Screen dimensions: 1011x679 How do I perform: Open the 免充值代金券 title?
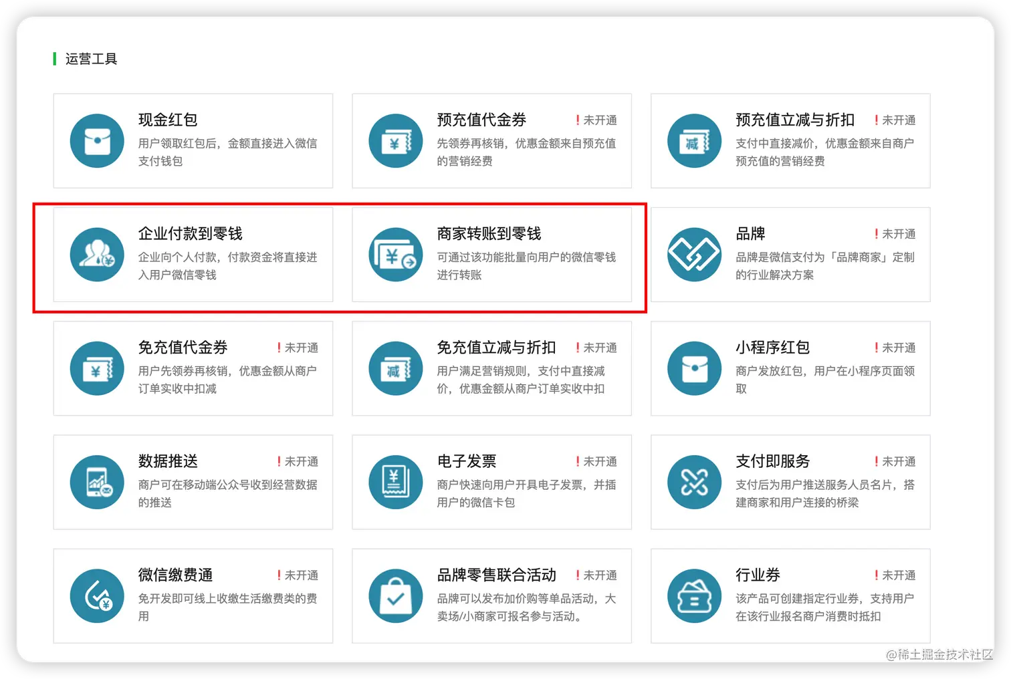point(183,347)
